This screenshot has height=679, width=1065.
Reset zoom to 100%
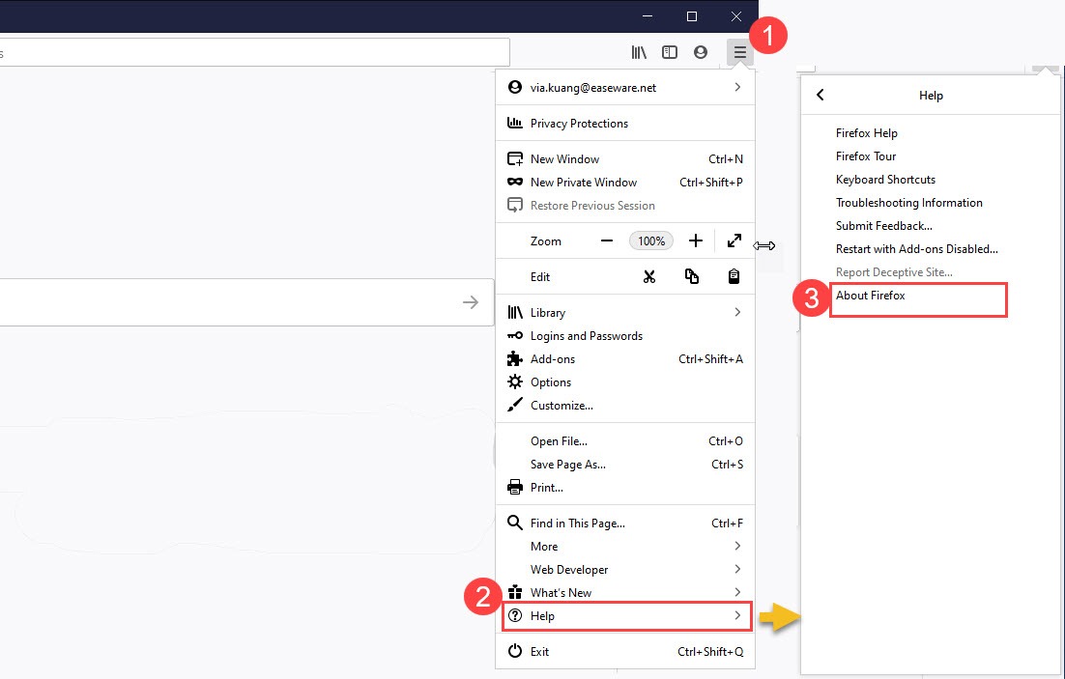coord(650,240)
